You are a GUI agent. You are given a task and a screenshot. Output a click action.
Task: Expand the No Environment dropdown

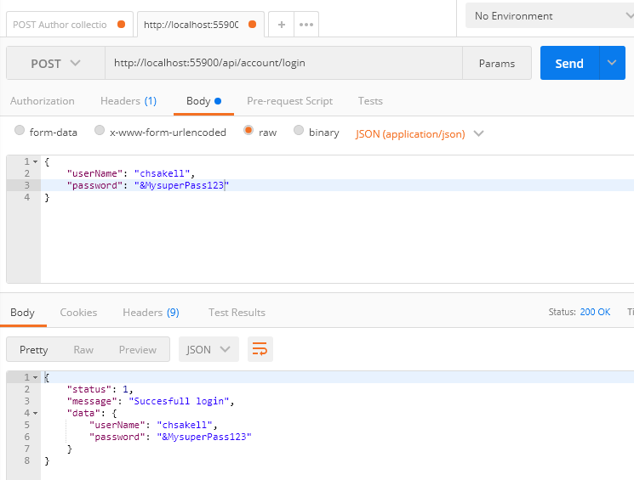click(x=553, y=16)
